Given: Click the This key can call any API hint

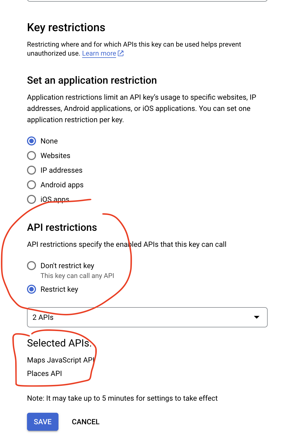Looking at the screenshot, I should point(77,276).
